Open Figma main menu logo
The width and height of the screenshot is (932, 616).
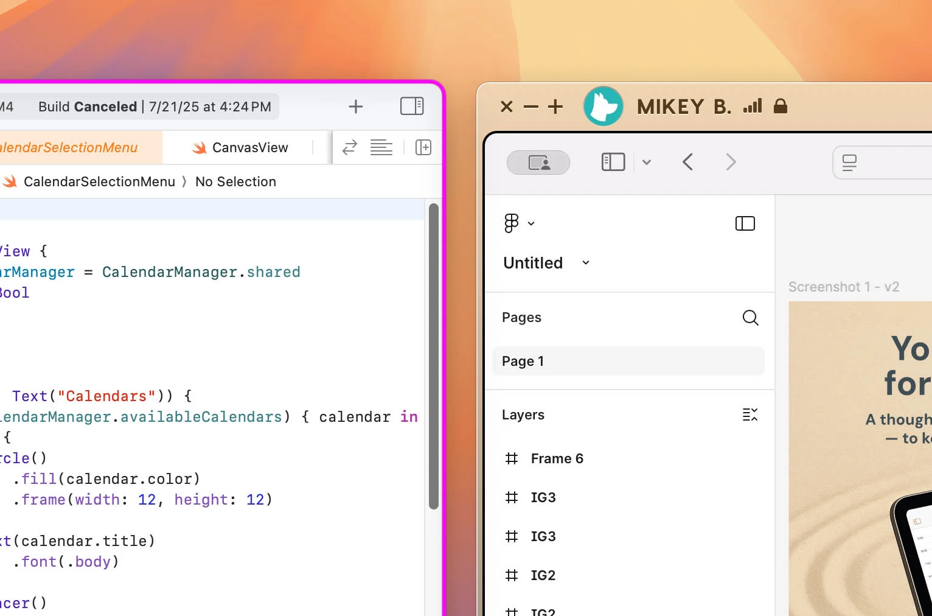(x=512, y=223)
